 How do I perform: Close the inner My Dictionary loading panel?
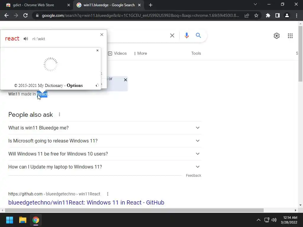point(97,50)
